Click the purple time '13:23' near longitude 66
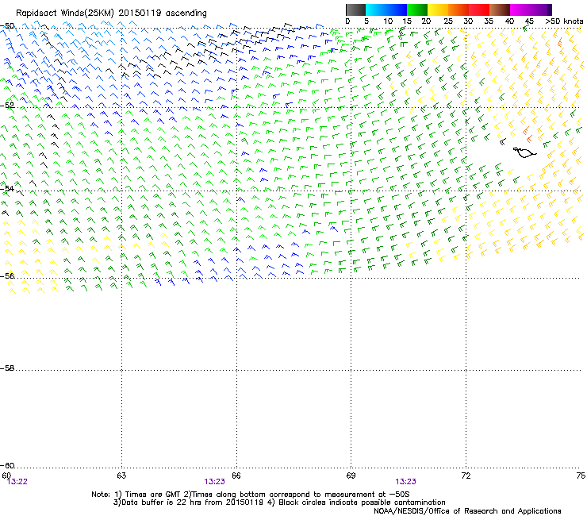The image size is (587, 516). point(214,482)
